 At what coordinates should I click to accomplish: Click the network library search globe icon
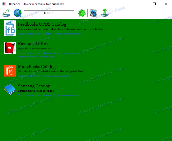point(18,13)
